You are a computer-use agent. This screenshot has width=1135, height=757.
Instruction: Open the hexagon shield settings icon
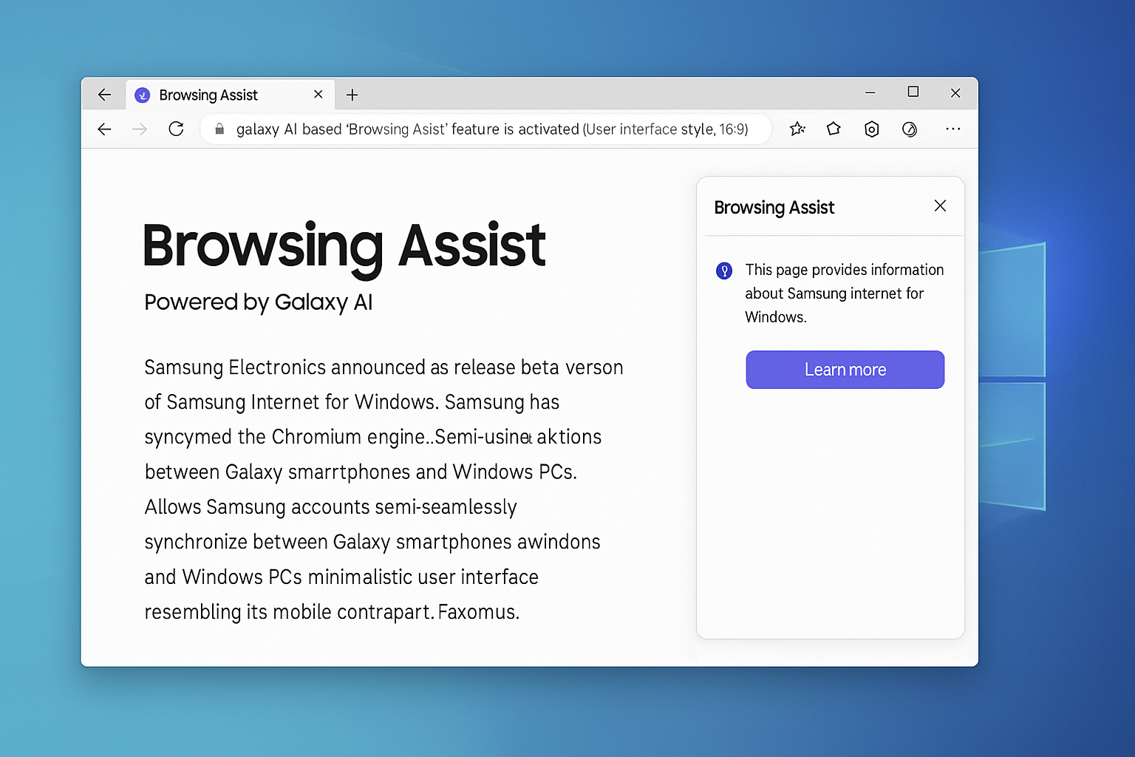tap(872, 129)
